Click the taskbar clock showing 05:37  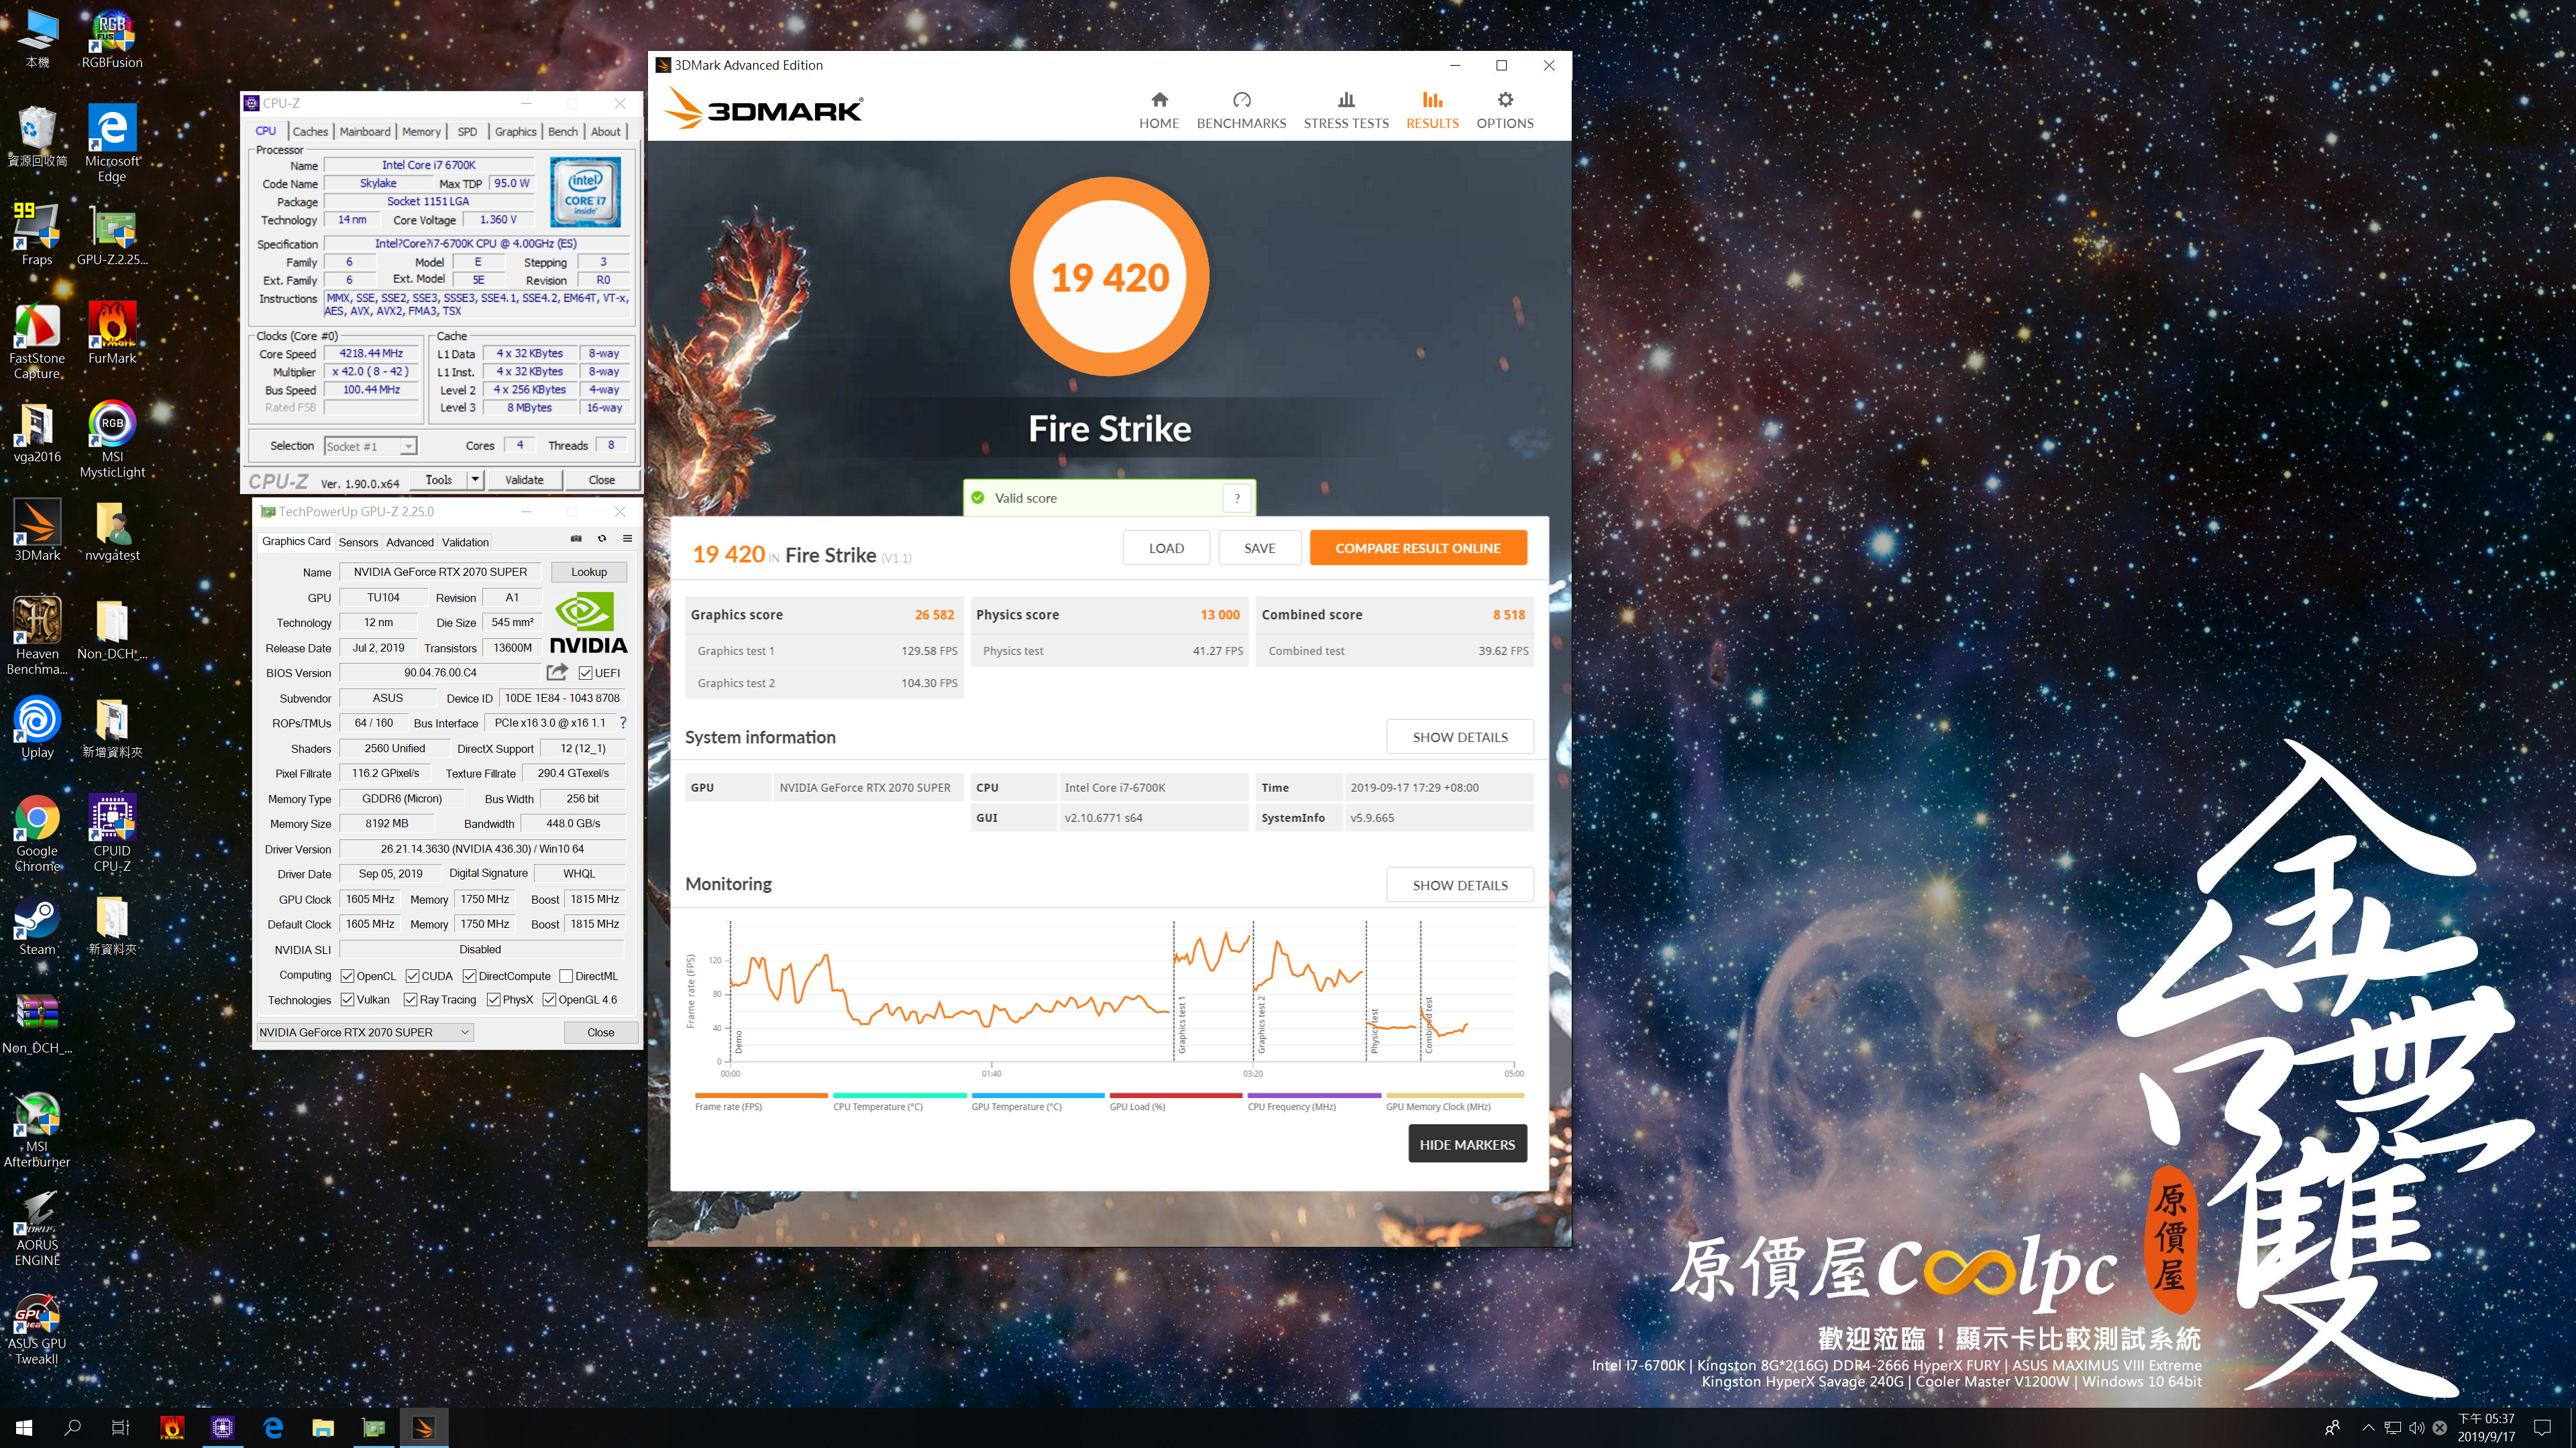(2486, 1427)
